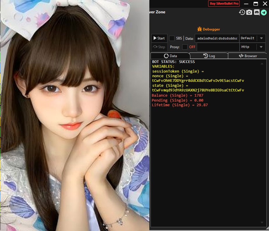The height and width of the screenshot is (231, 269).
Task: Click the scrollbar up arrow
Action: click(262, 64)
